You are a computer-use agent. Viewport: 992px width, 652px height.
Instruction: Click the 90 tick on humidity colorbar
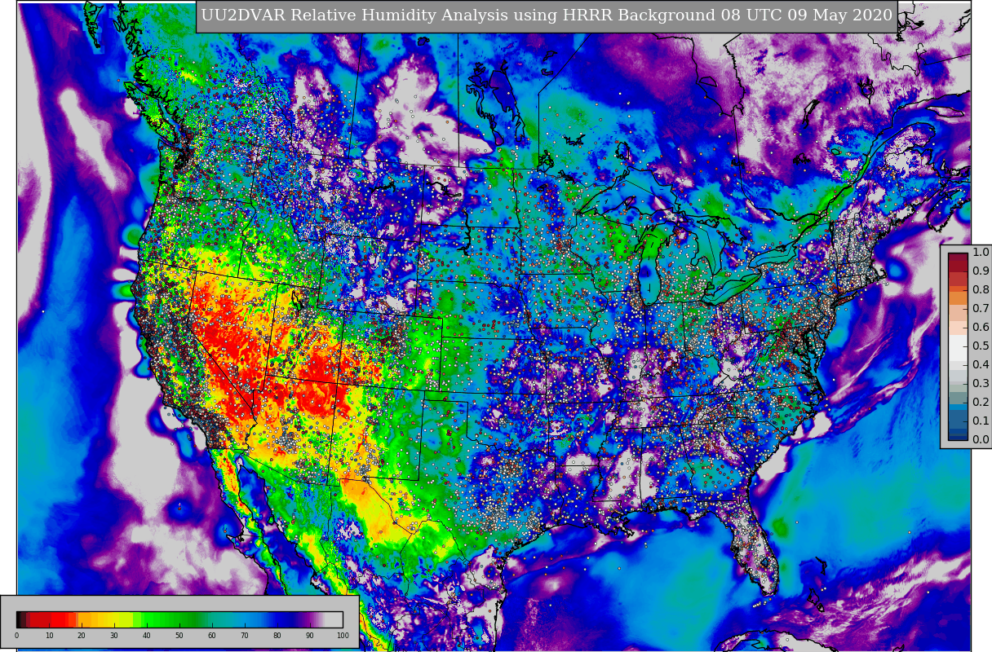(x=310, y=636)
